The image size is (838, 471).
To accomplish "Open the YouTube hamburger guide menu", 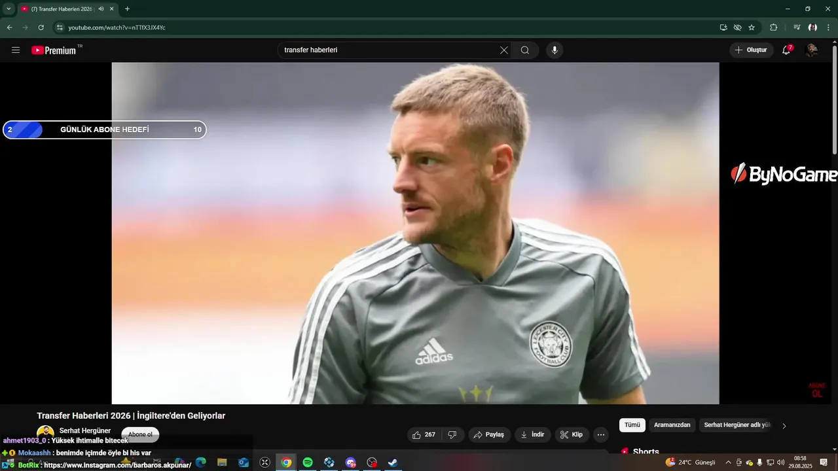I will [x=16, y=50].
